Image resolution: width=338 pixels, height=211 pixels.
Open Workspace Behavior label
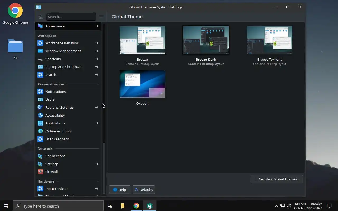62,43
